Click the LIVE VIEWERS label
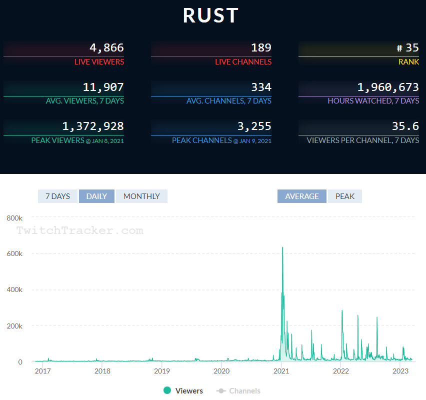 click(99, 62)
